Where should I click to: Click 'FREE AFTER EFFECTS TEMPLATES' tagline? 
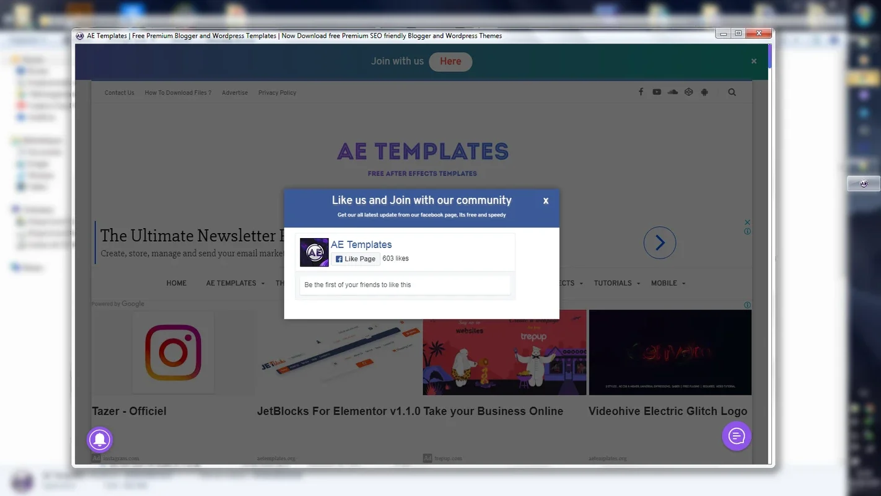tap(423, 174)
